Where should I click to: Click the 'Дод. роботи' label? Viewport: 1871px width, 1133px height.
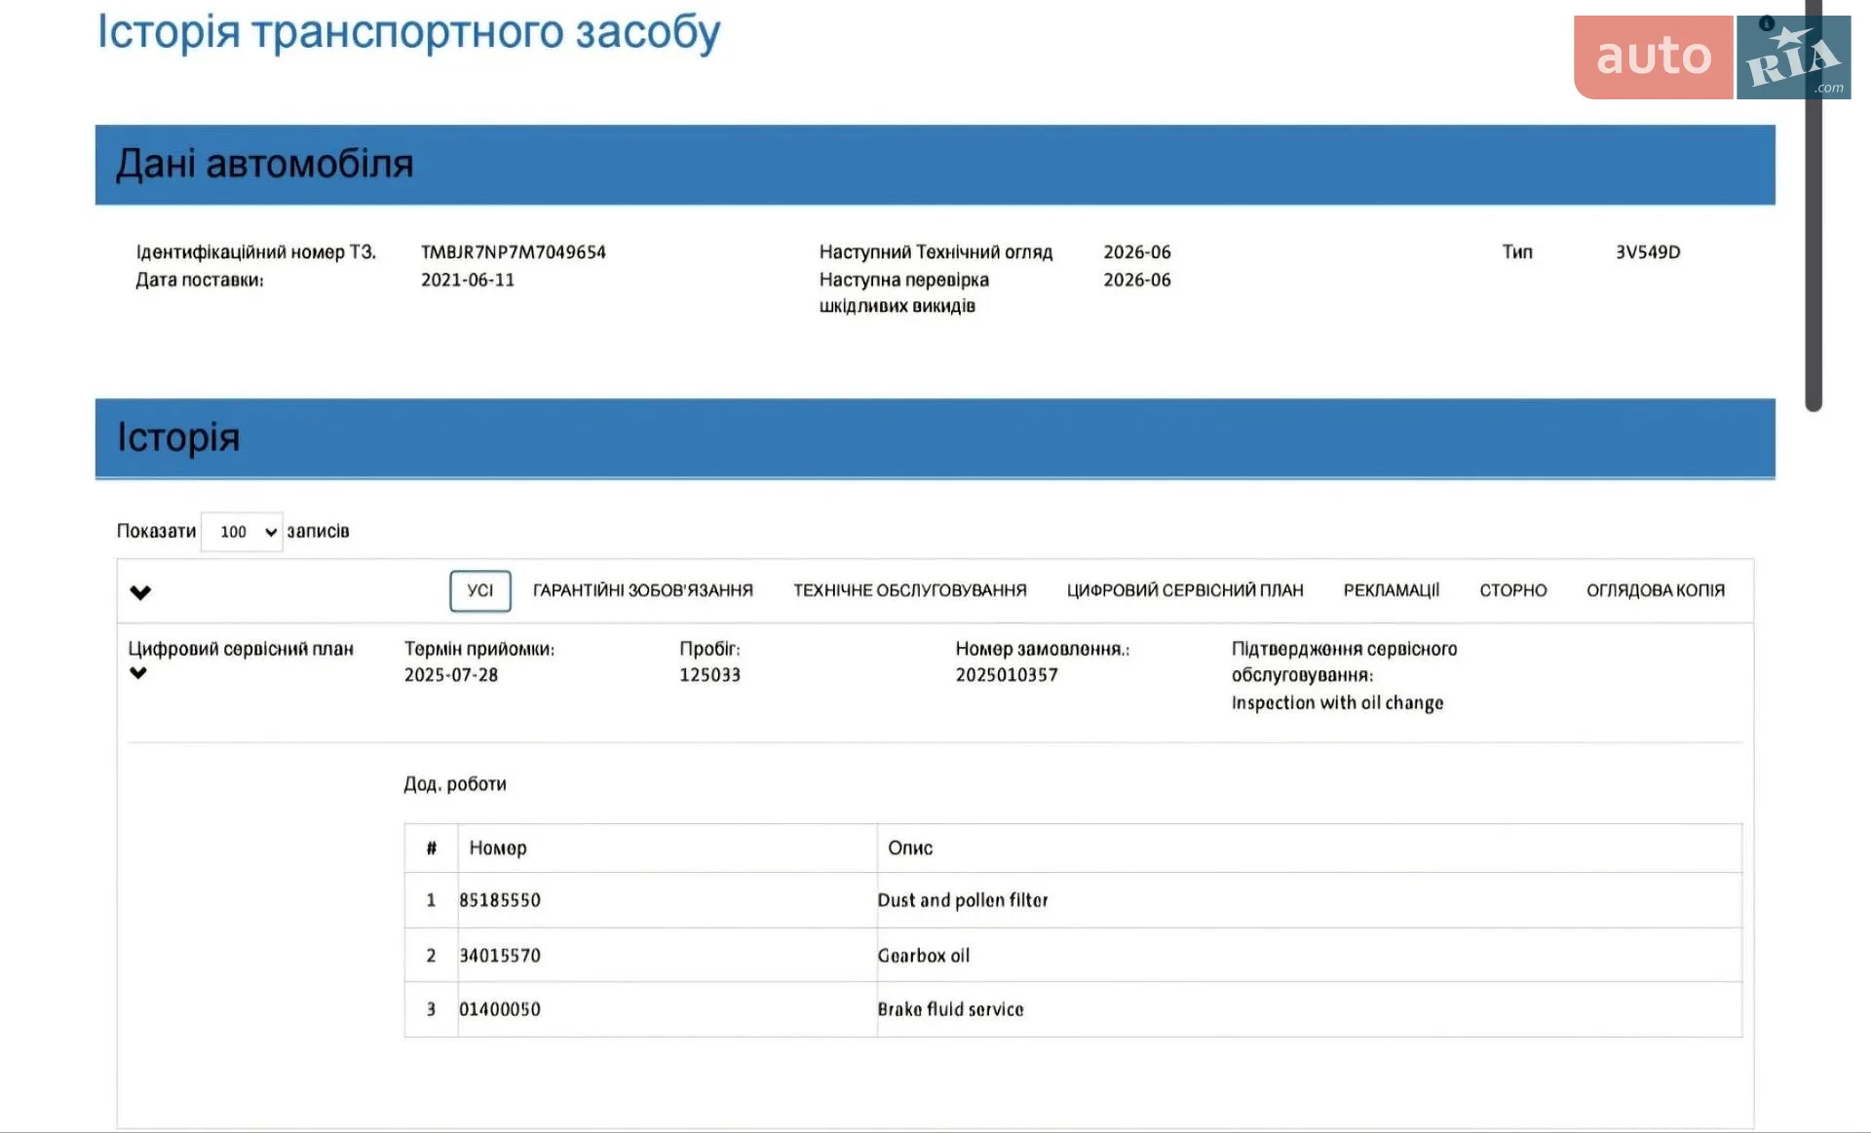click(x=455, y=784)
